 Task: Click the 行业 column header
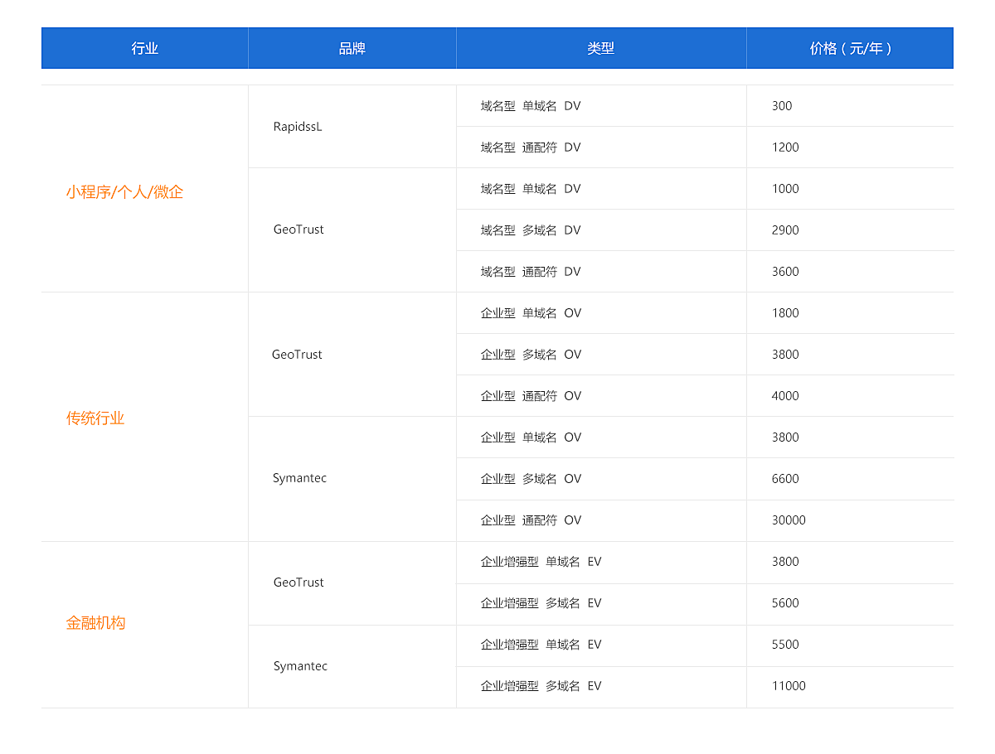pyautogui.click(x=145, y=48)
